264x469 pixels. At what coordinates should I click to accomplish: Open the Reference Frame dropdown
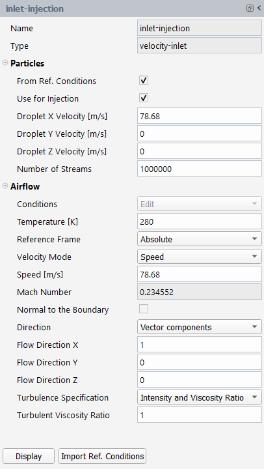coord(200,239)
